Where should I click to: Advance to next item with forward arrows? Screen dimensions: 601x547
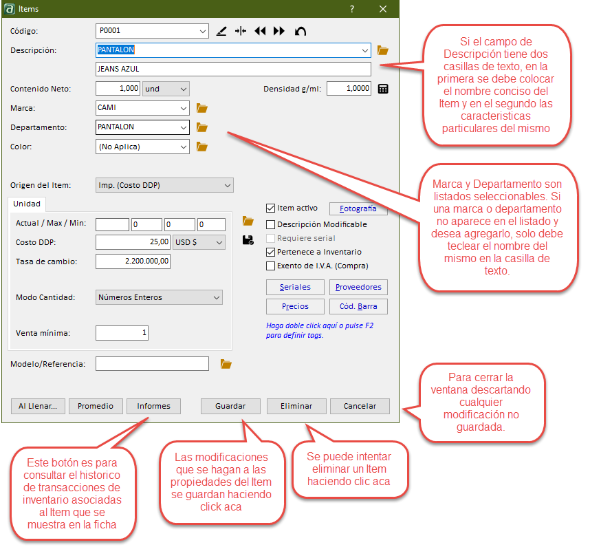pyautogui.click(x=279, y=31)
